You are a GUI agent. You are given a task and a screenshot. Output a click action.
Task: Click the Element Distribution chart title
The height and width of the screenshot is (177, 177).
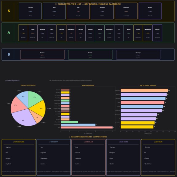28,85
